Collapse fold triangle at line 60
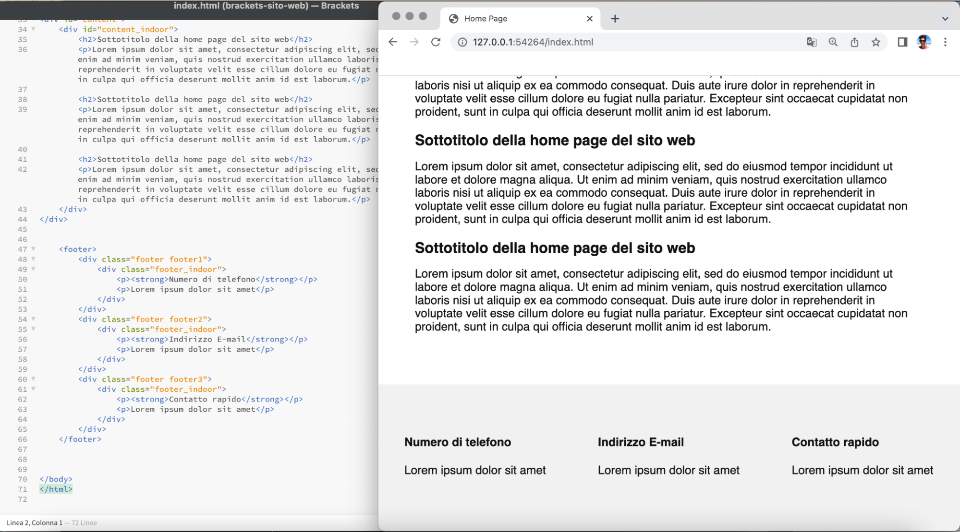Screen dimensions: 960x532 tap(33, 379)
